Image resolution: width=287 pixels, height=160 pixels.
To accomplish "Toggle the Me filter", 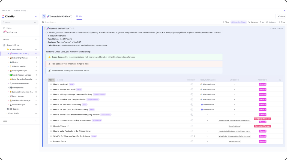I will (x=262, y=22).
